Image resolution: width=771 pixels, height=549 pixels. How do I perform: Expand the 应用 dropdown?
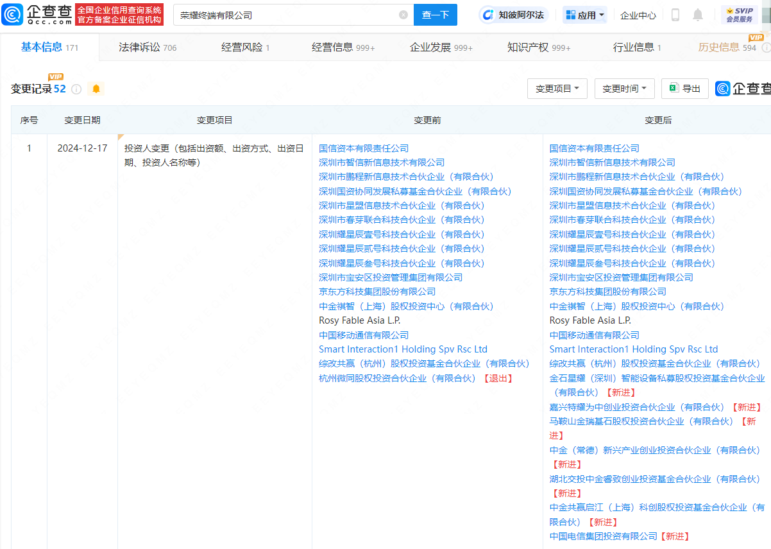point(584,15)
